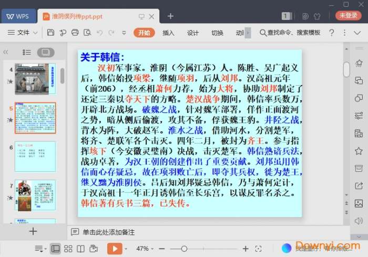Open the share icon in right sidebar
The image size is (368, 257).
(359, 186)
